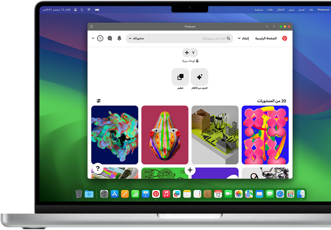Open Safari from the Dock

[x=280, y=194]
